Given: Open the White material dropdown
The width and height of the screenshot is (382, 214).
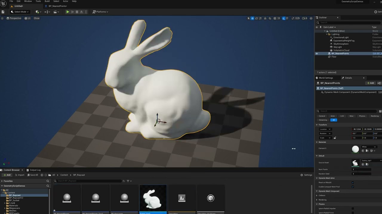Looking at the screenshot, I should point(369,147).
